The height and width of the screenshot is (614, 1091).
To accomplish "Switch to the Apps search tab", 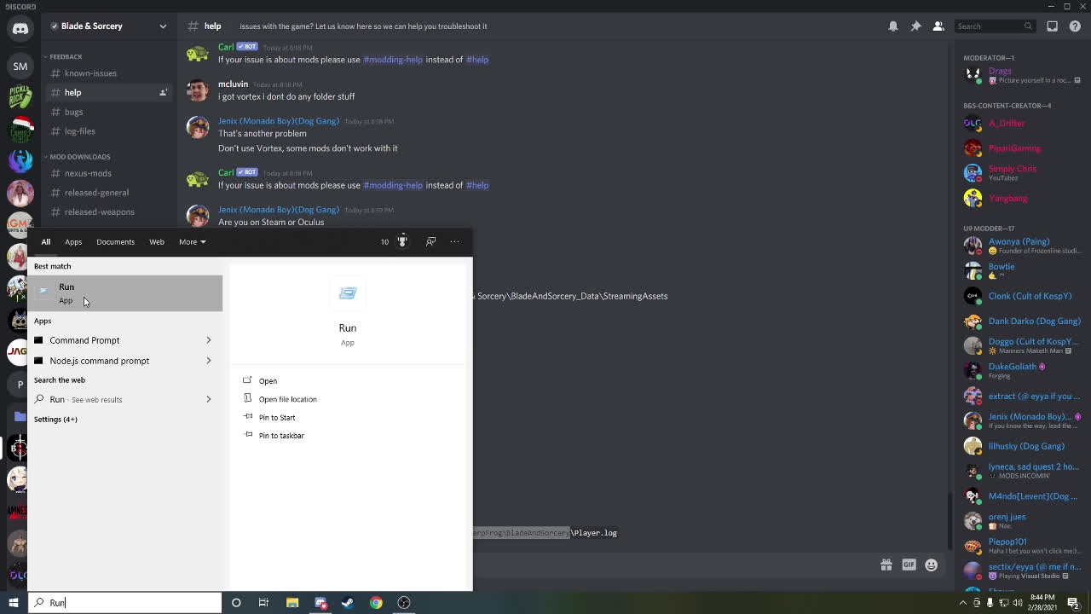I will [73, 241].
